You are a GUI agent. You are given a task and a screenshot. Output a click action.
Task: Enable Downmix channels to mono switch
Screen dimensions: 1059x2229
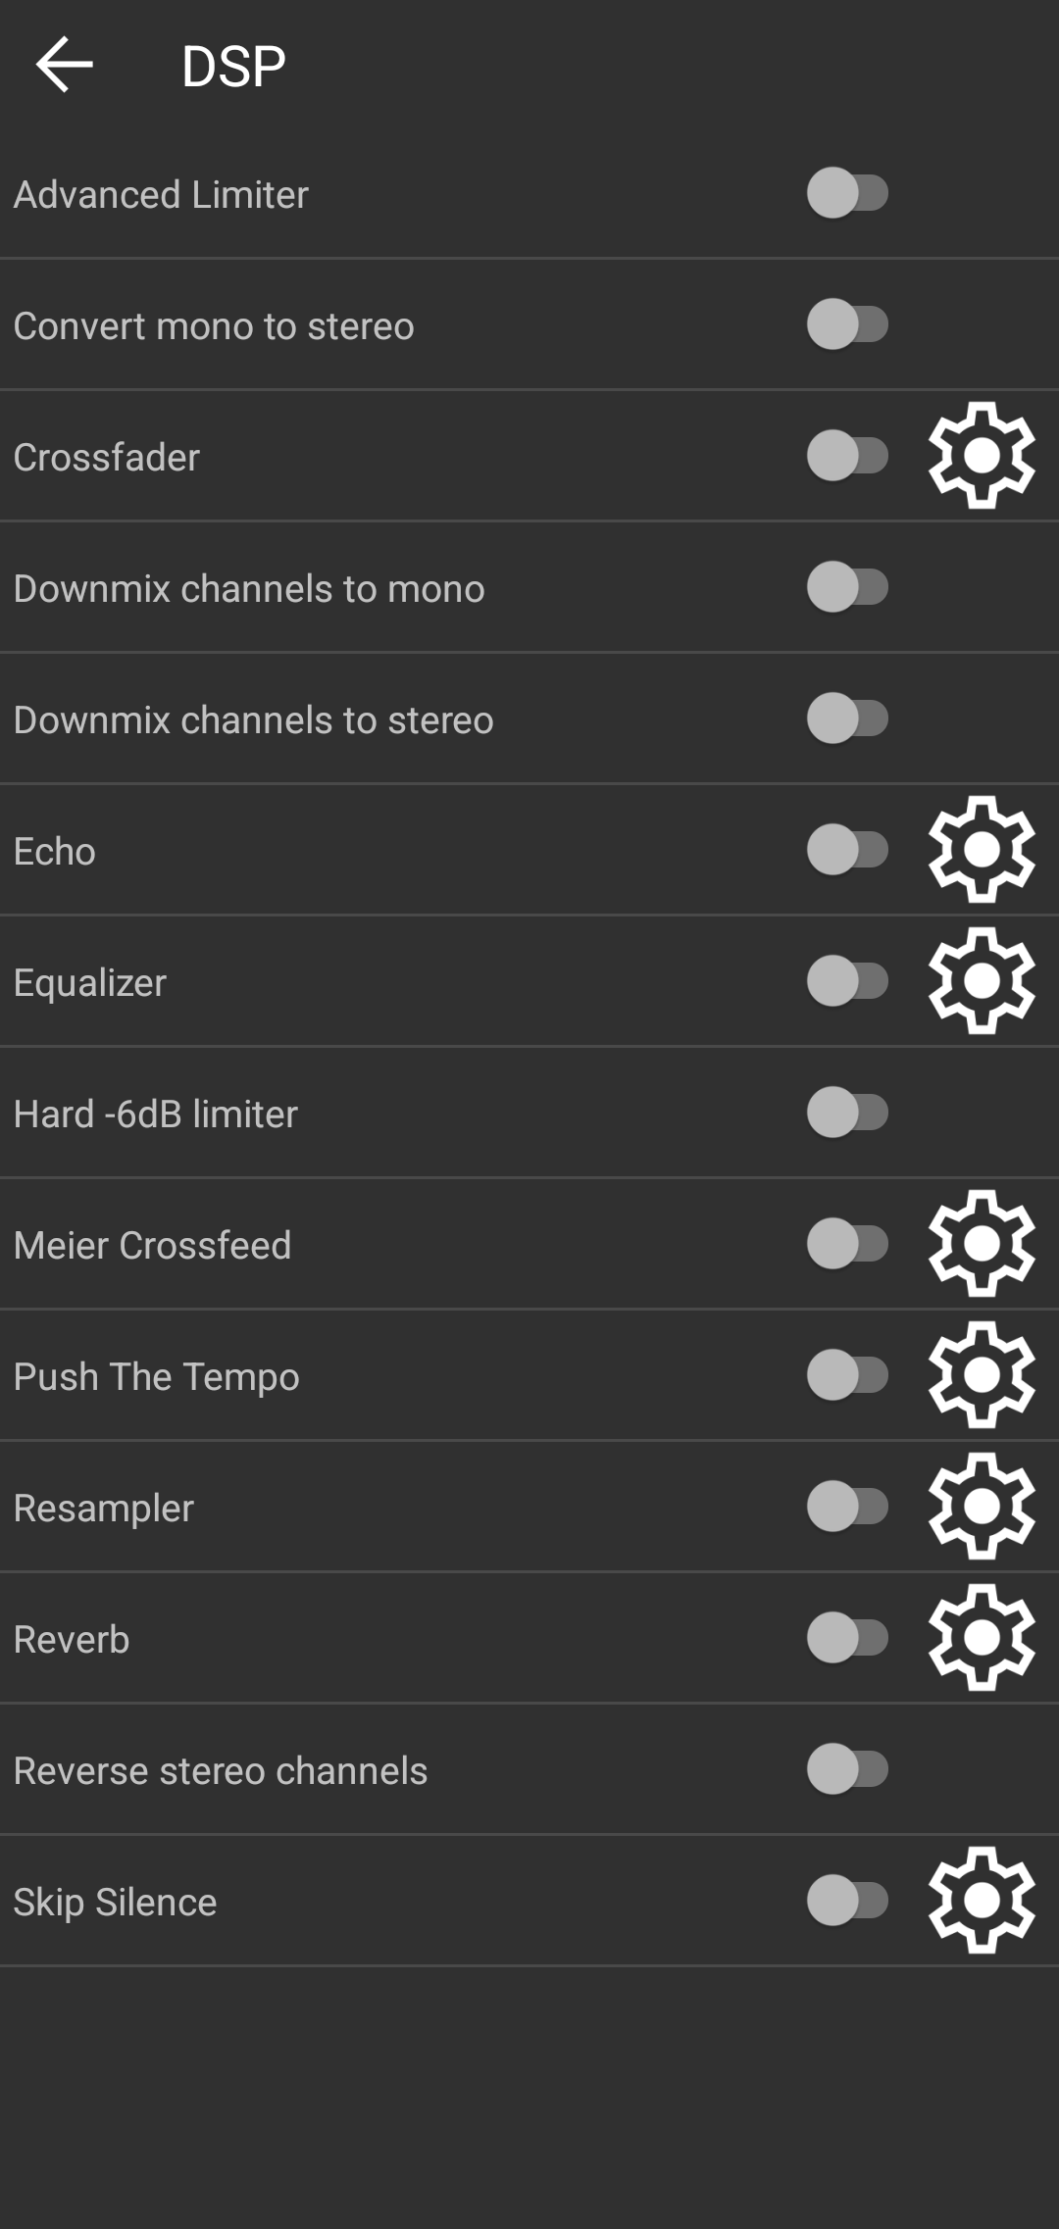848,587
